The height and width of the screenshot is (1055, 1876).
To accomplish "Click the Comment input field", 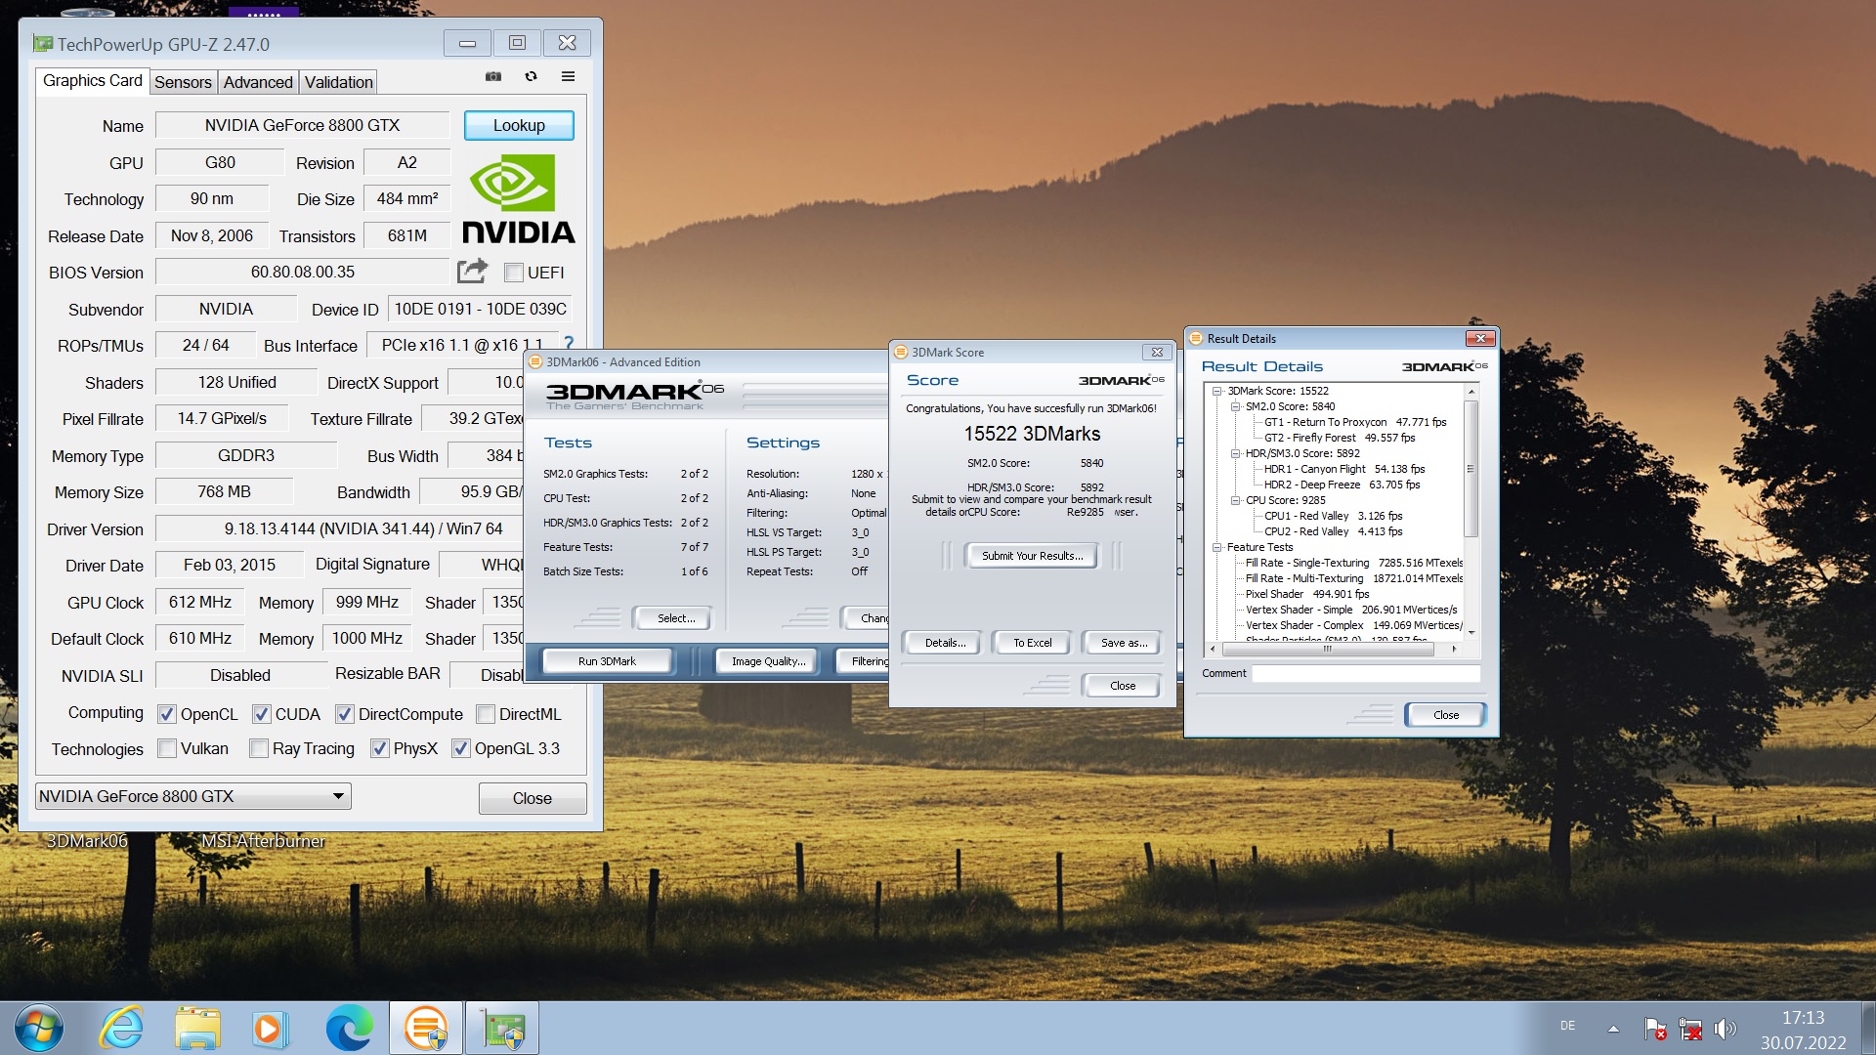I will pos(1365,673).
